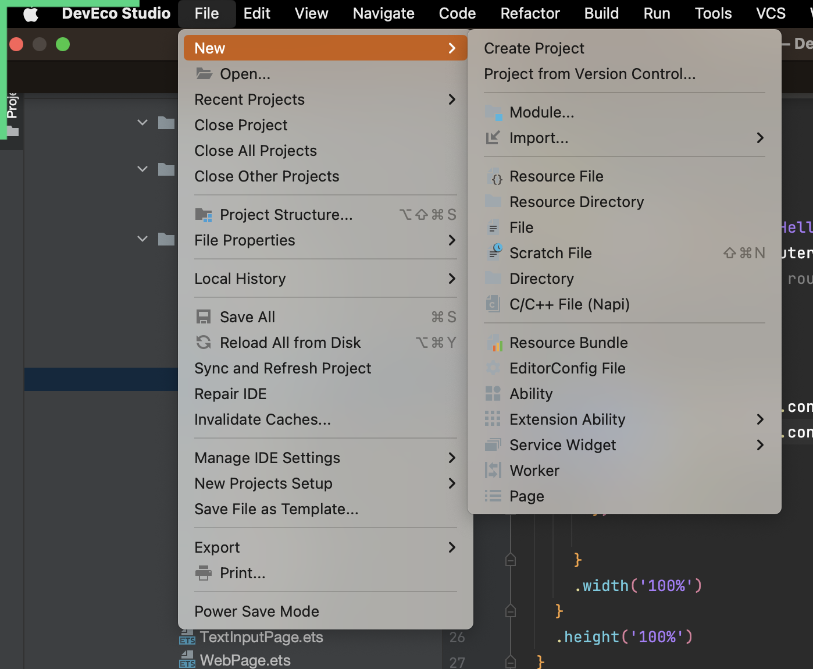Click the WebPage.ets file icon
Viewport: 813px width, 669px height.
click(187, 660)
